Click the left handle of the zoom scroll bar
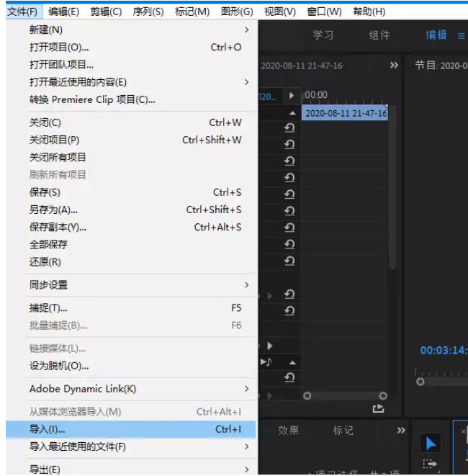 [x=307, y=395]
